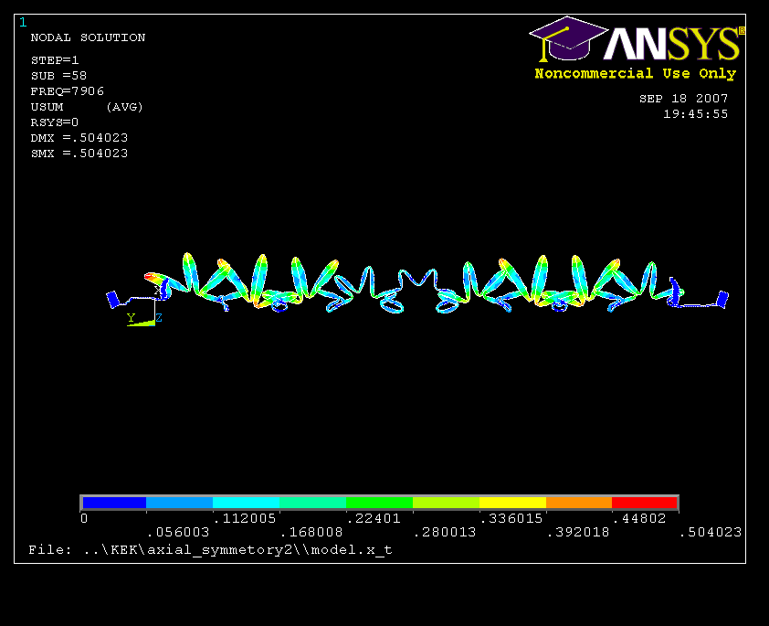
Task: Click the legend value .22401
Action: [374, 518]
